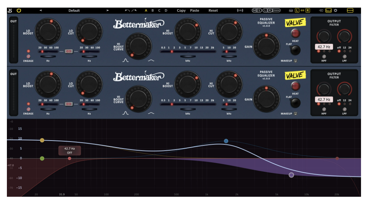Click the top unit 42.7 Hz value field
The height and width of the screenshot is (204, 369).
tap(324, 47)
